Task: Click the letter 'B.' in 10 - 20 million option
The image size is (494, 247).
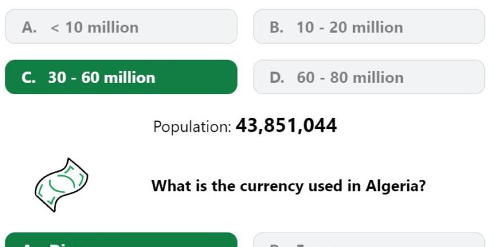Action: [277, 28]
